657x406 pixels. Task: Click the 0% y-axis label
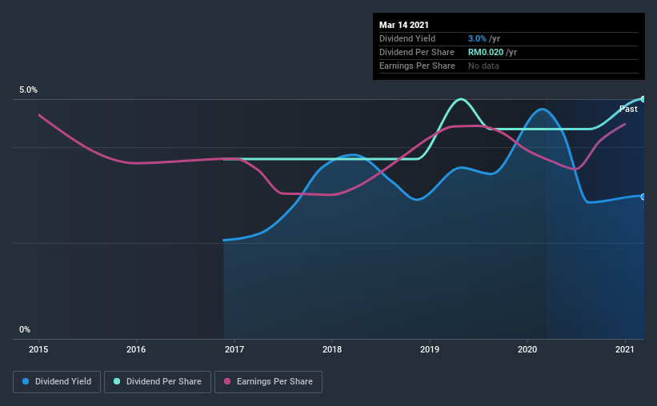25,329
